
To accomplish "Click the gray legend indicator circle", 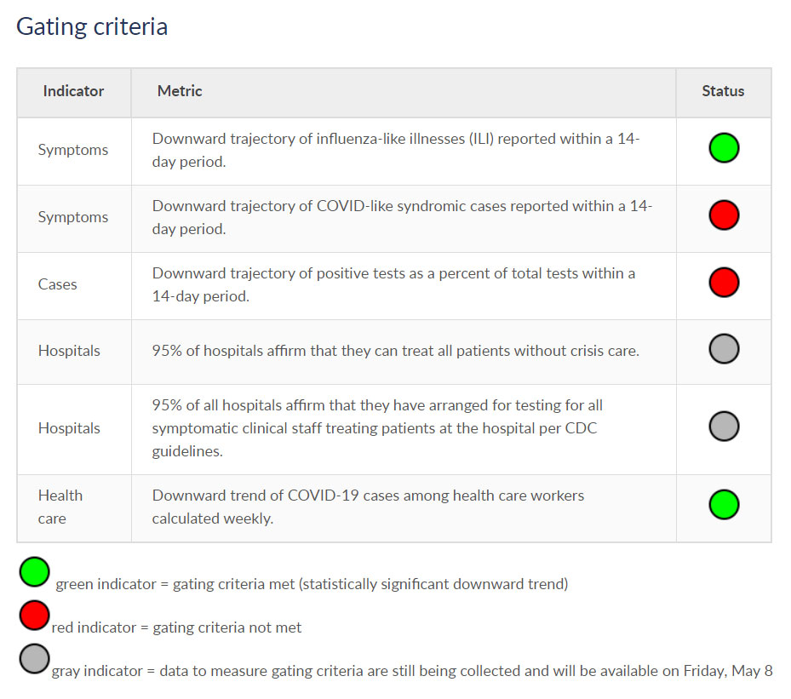I will tap(35, 659).
